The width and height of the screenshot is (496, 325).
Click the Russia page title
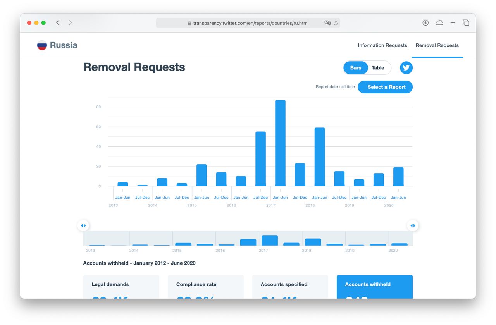coord(64,45)
